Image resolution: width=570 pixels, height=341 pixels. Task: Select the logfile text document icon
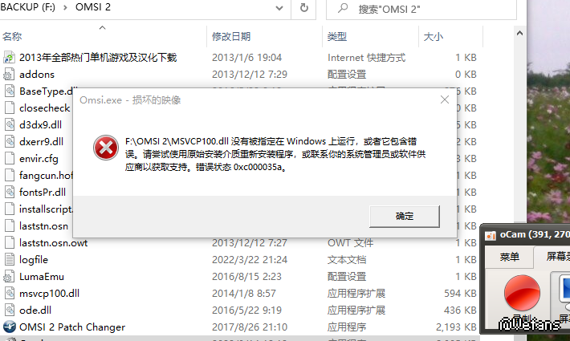(x=9, y=259)
